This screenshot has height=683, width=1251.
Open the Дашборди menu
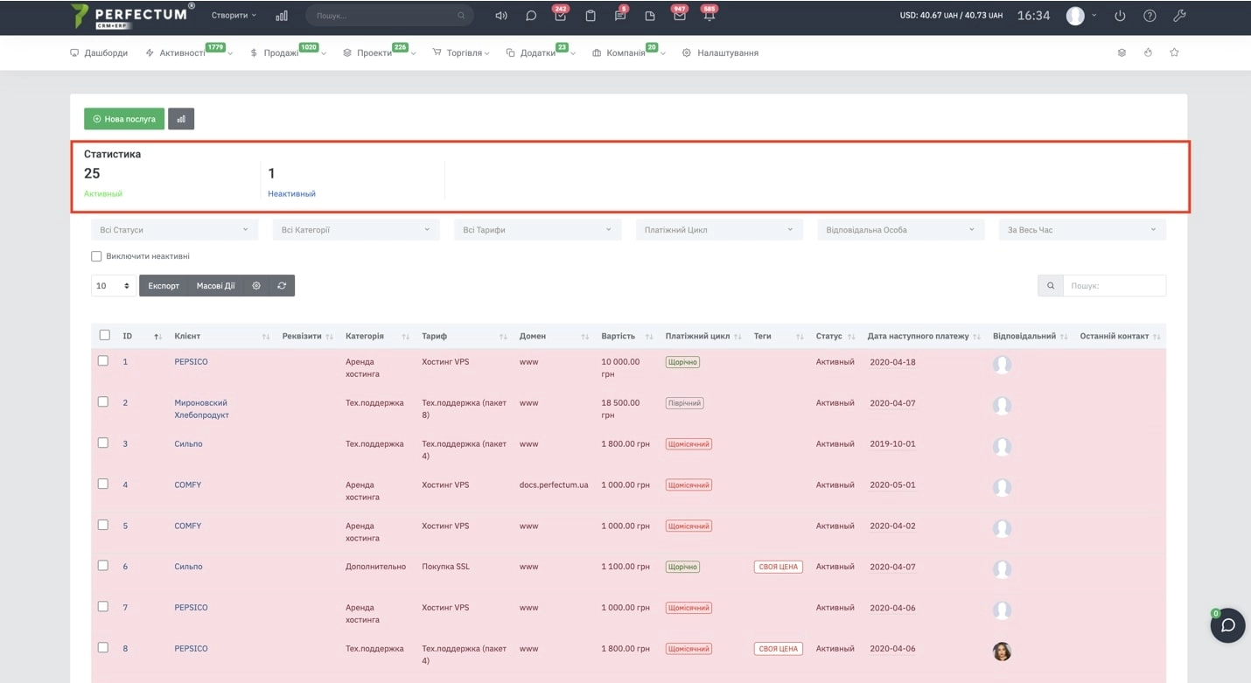(x=99, y=52)
